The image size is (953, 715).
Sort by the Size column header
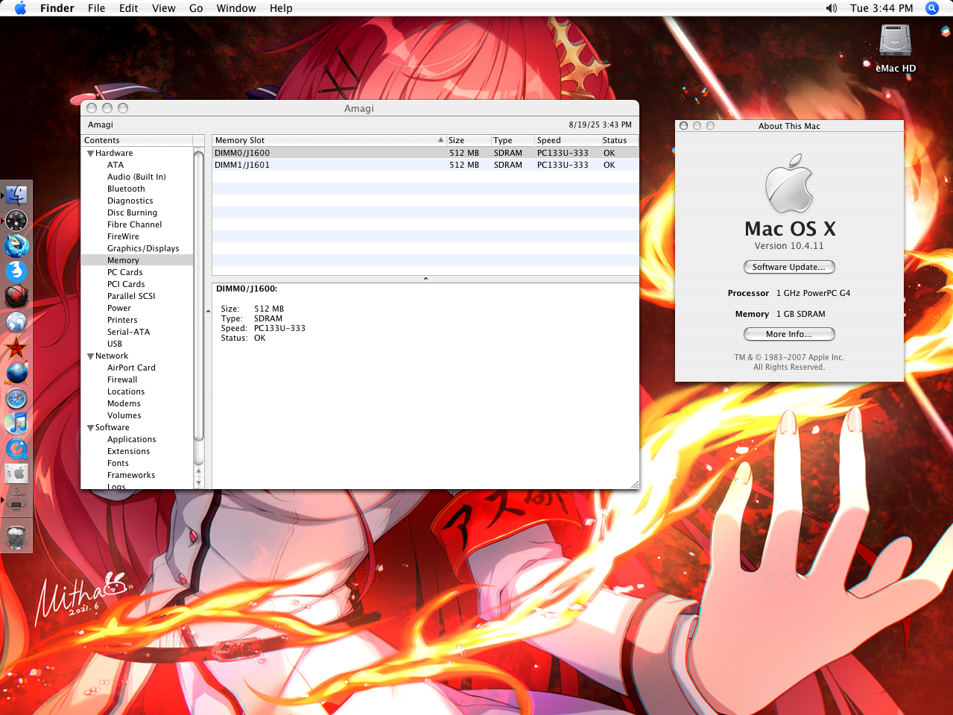pyautogui.click(x=468, y=140)
